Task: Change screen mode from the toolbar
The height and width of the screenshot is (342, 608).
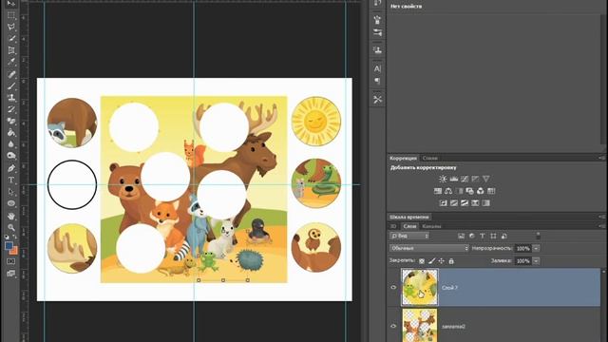Action: click(11, 274)
